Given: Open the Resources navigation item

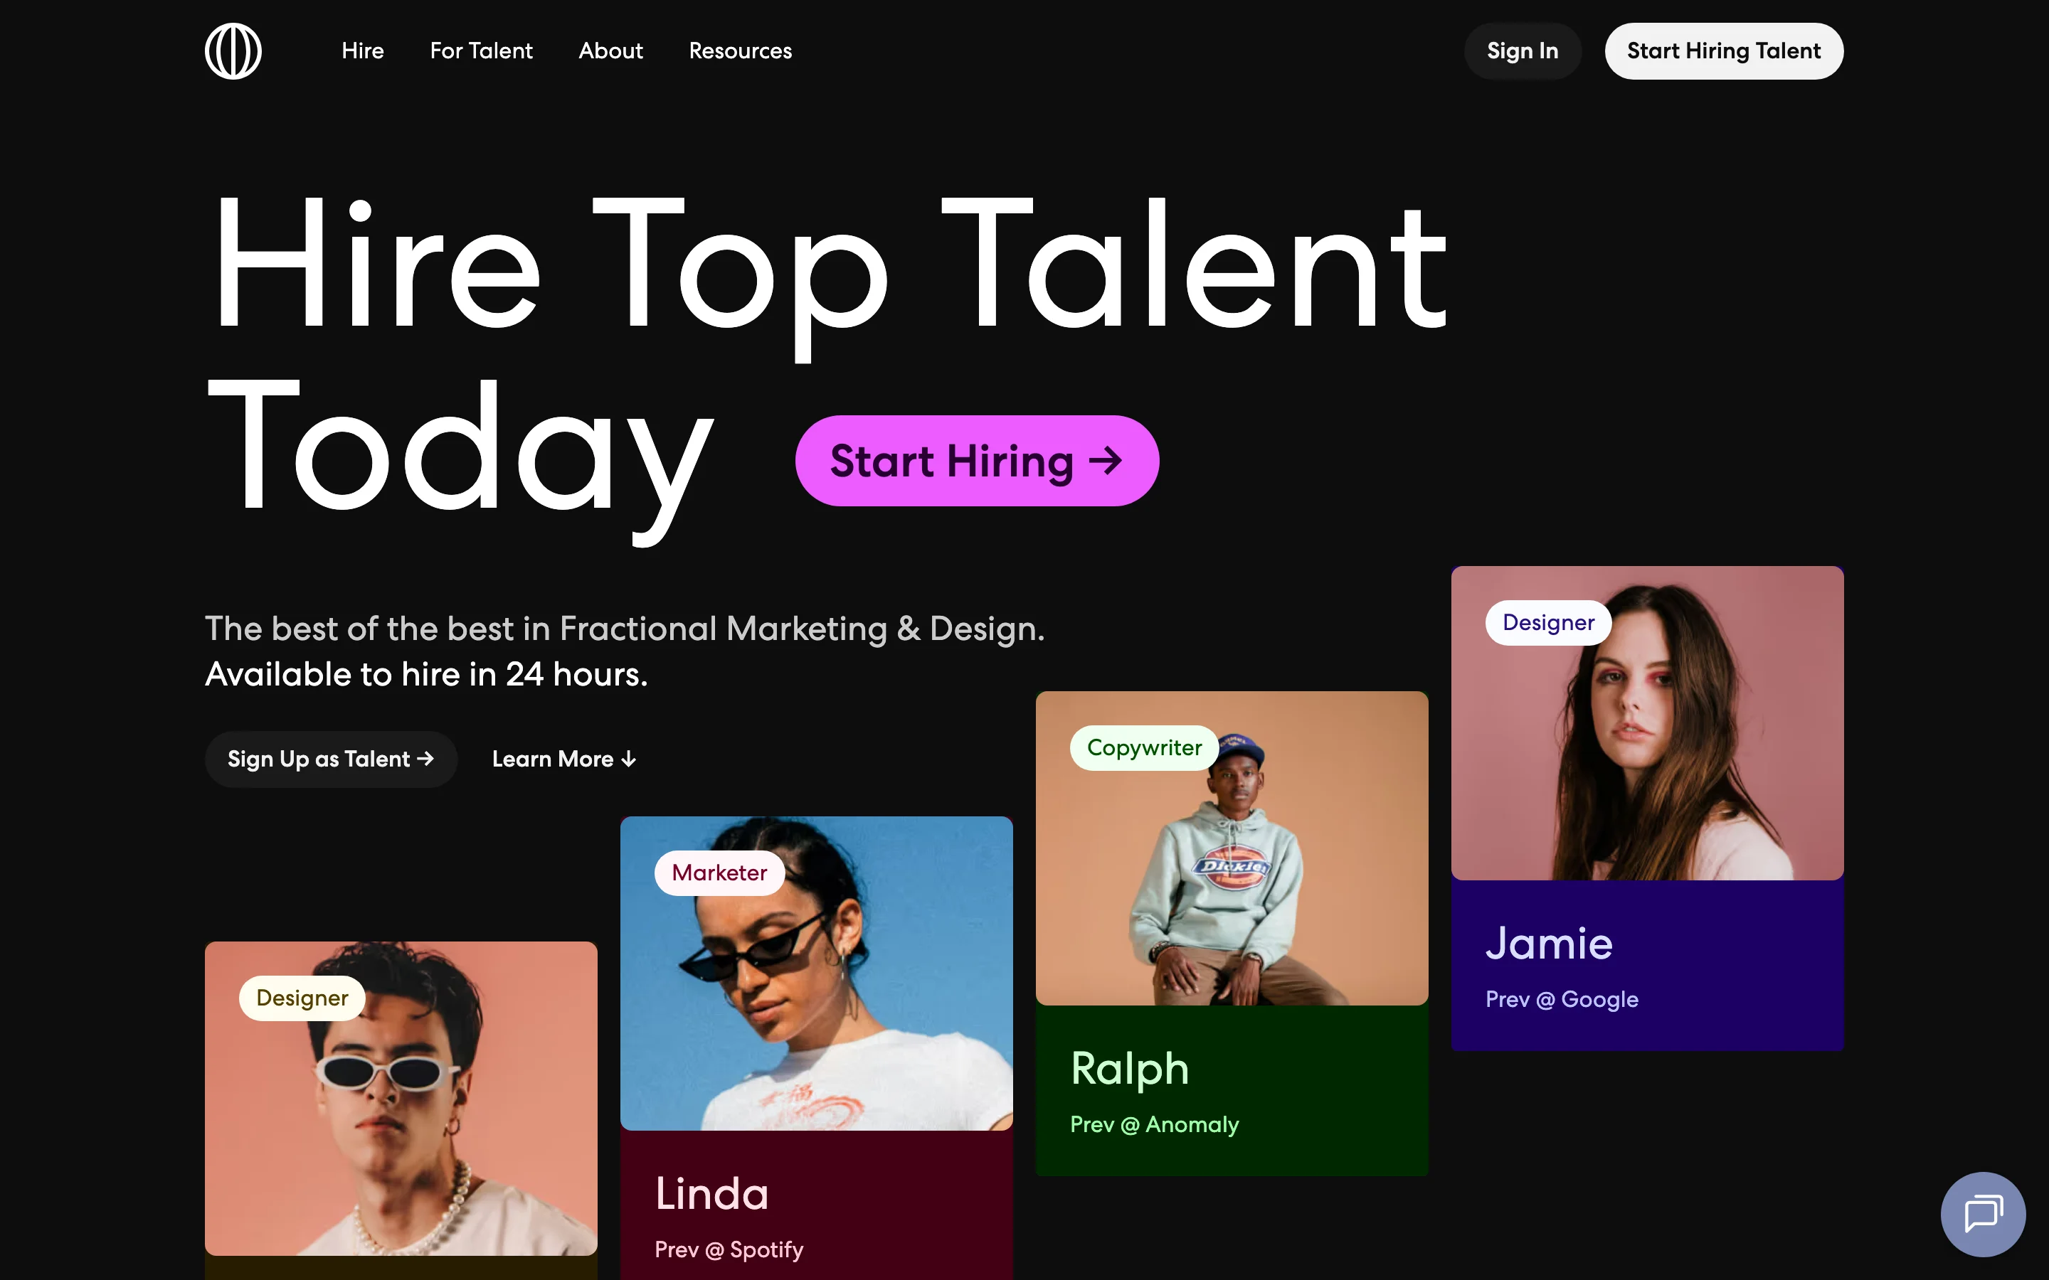Looking at the screenshot, I should 740,50.
